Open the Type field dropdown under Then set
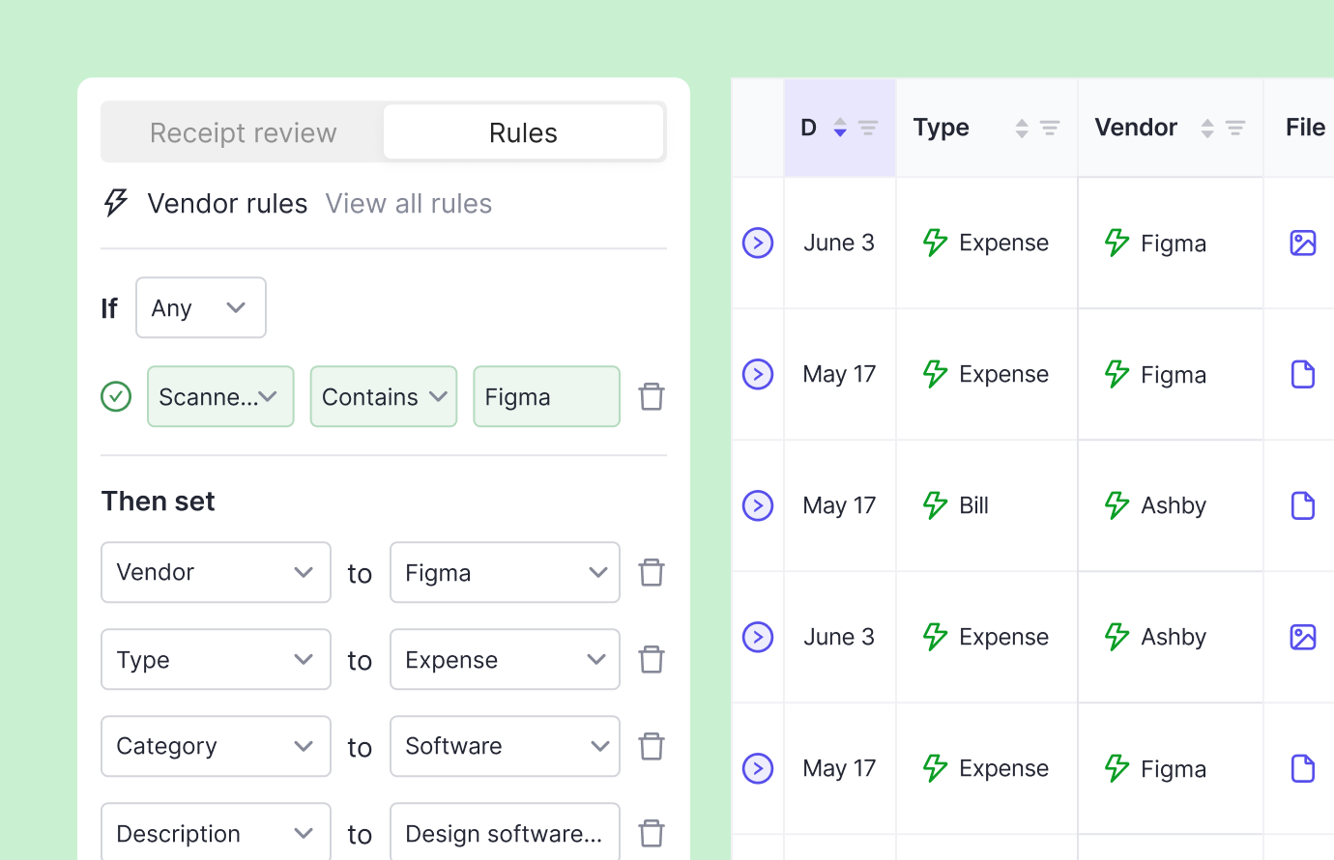Image resolution: width=1334 pixels, height=860 pixels. [216, 659]
